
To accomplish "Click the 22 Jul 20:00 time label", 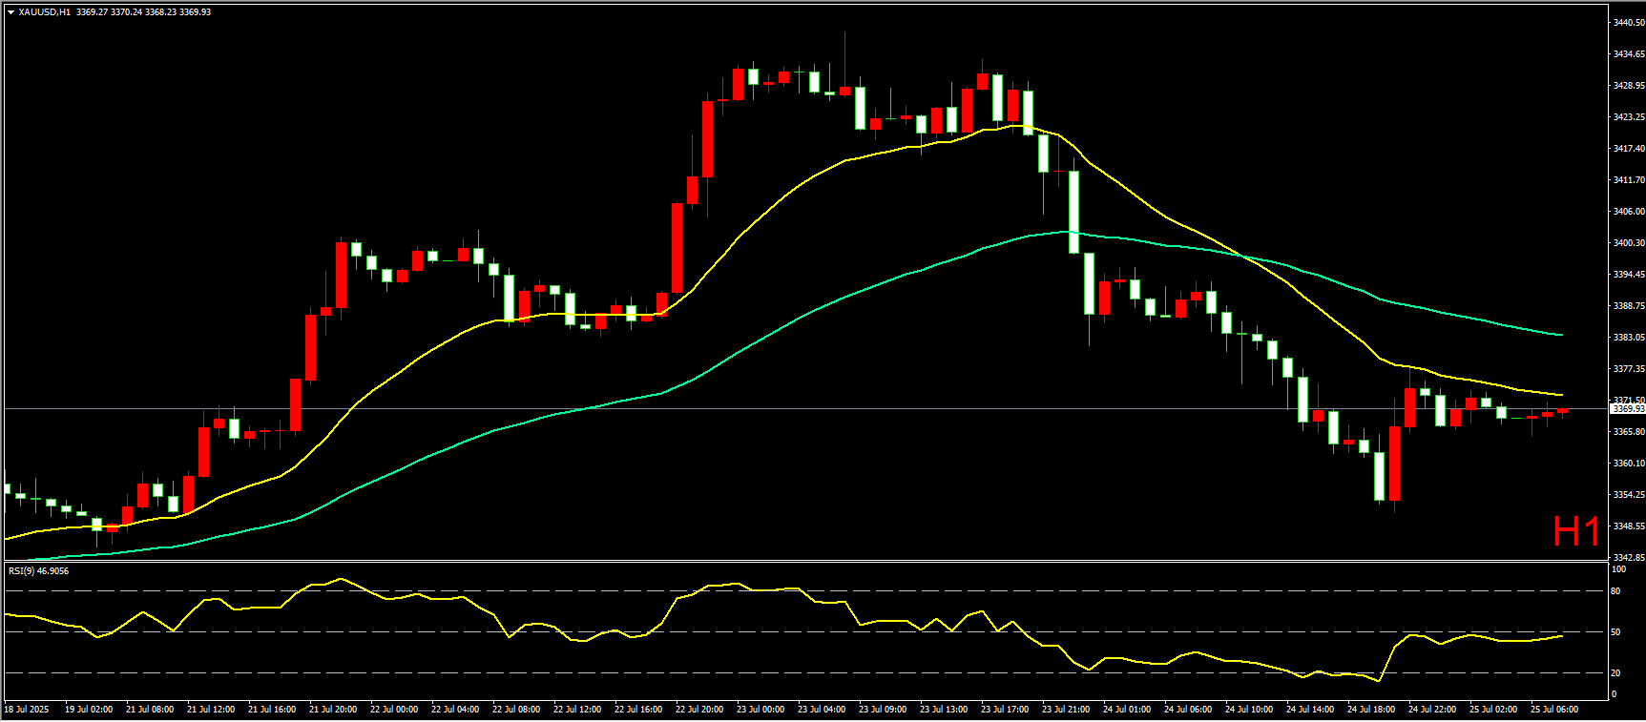I will tap(698, 710).
